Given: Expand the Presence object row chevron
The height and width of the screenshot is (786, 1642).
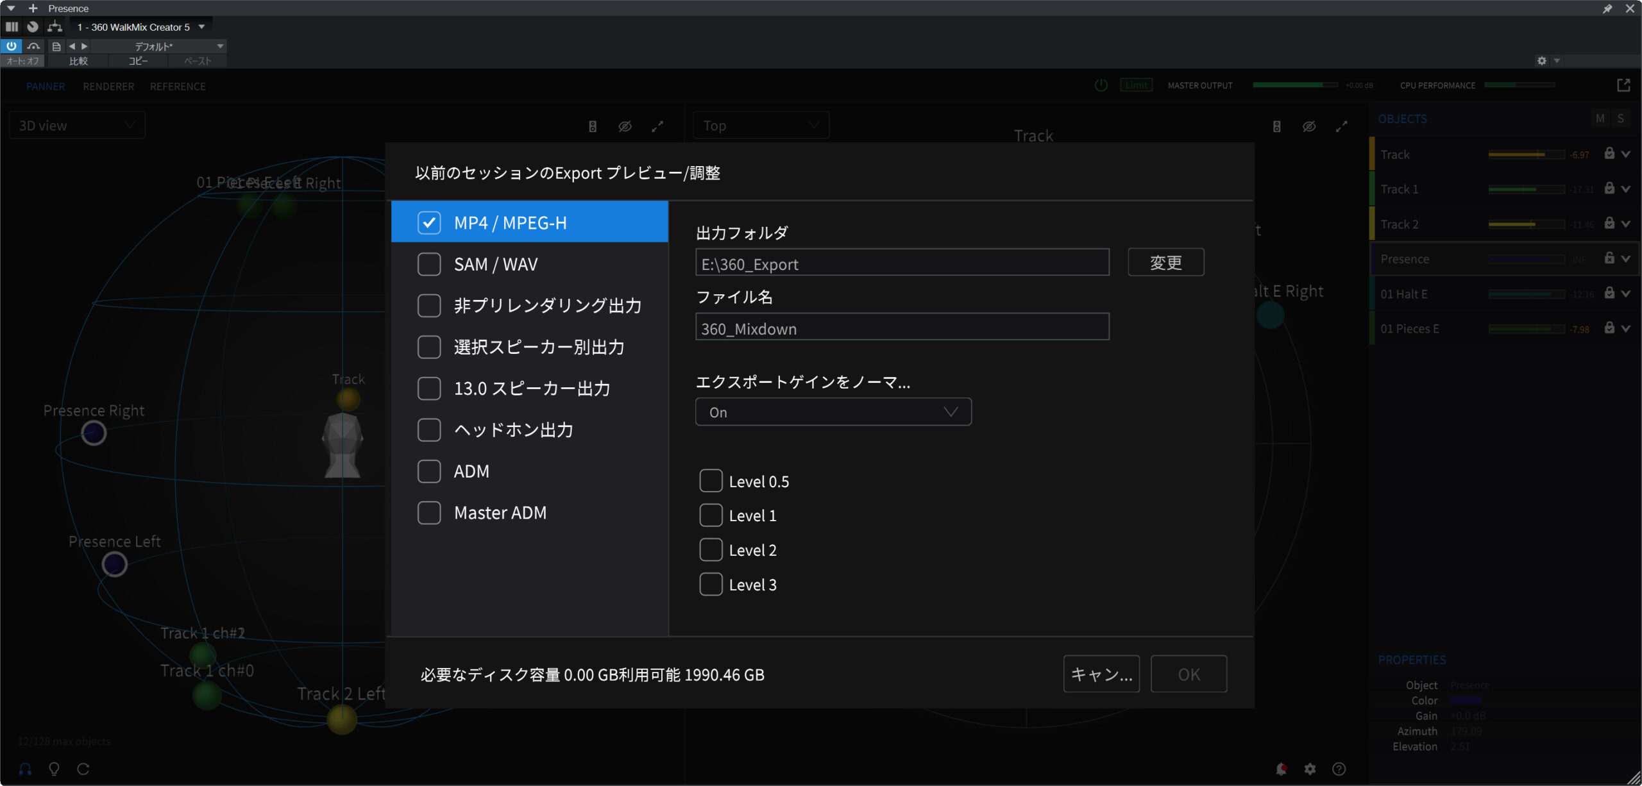Looking at the screenshot, I should [x=1625, y=258].
